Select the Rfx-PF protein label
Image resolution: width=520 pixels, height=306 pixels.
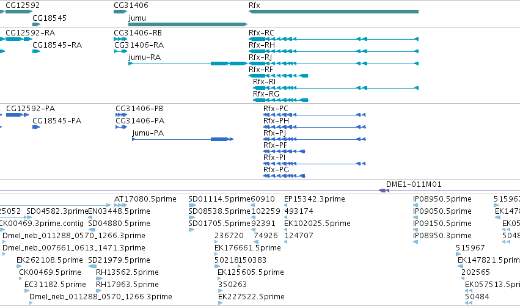(275, 145)
